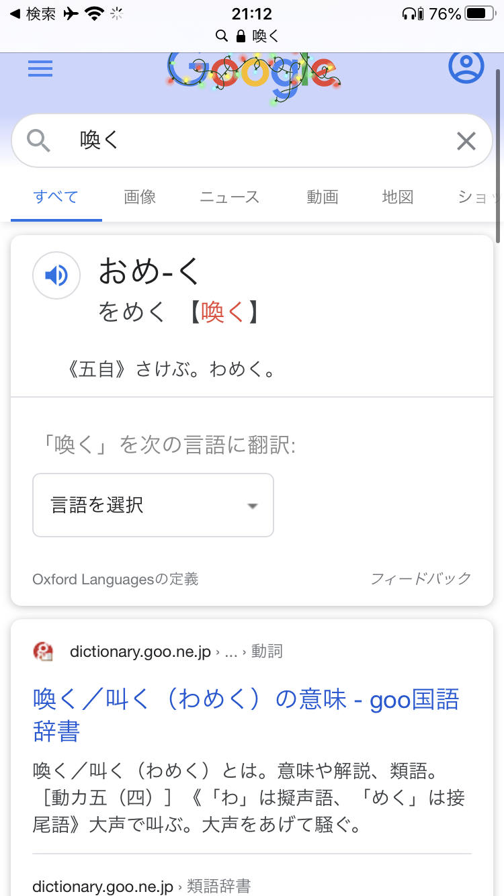The image size is (504, 896).
Task: Open the 地図 tab
Action: coord(397,197)
